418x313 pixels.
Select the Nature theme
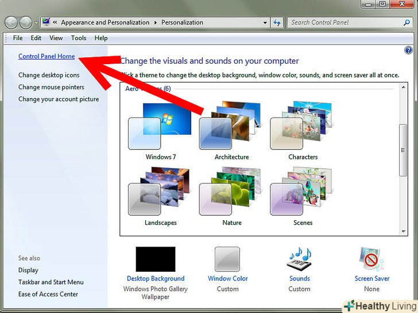coord(231,197)
